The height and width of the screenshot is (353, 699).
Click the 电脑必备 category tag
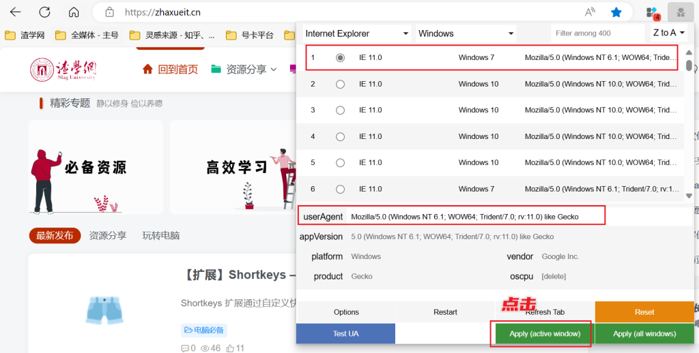click(204, 331)
